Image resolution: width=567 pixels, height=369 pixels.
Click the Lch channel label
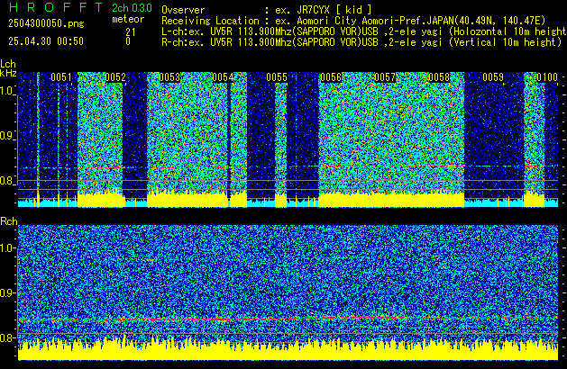(x=8, y=64)
